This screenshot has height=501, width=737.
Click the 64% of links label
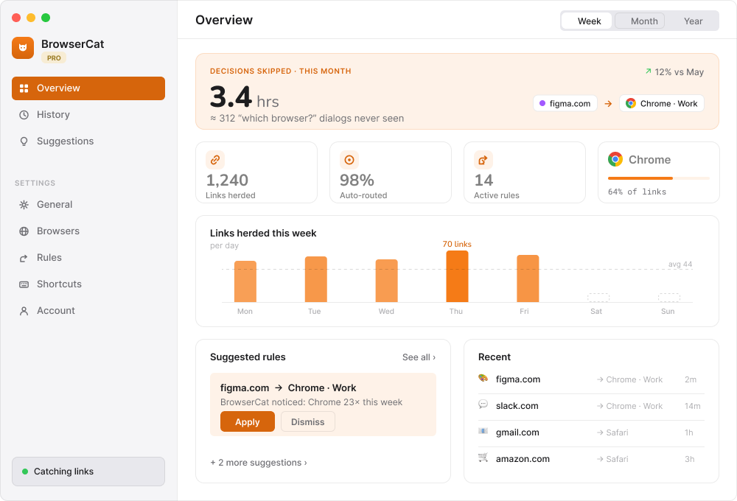tap(637, 192)
